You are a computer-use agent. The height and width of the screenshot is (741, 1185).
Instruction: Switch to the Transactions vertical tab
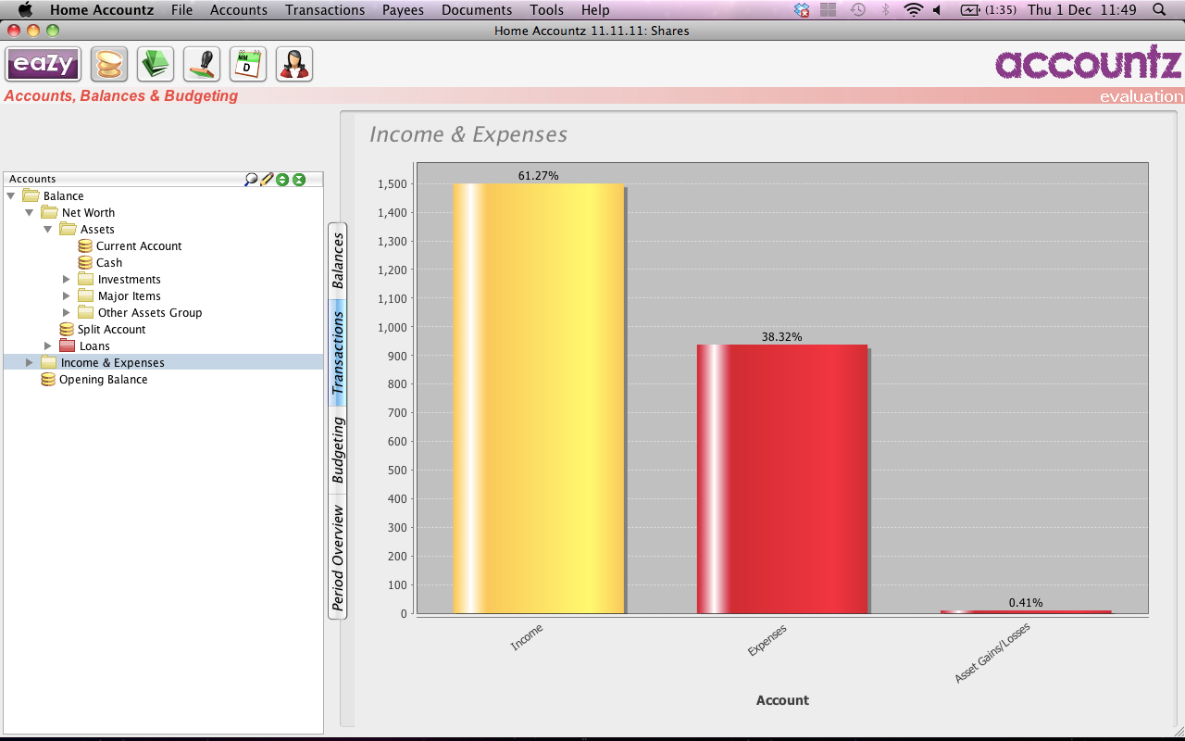coord(338,353)
